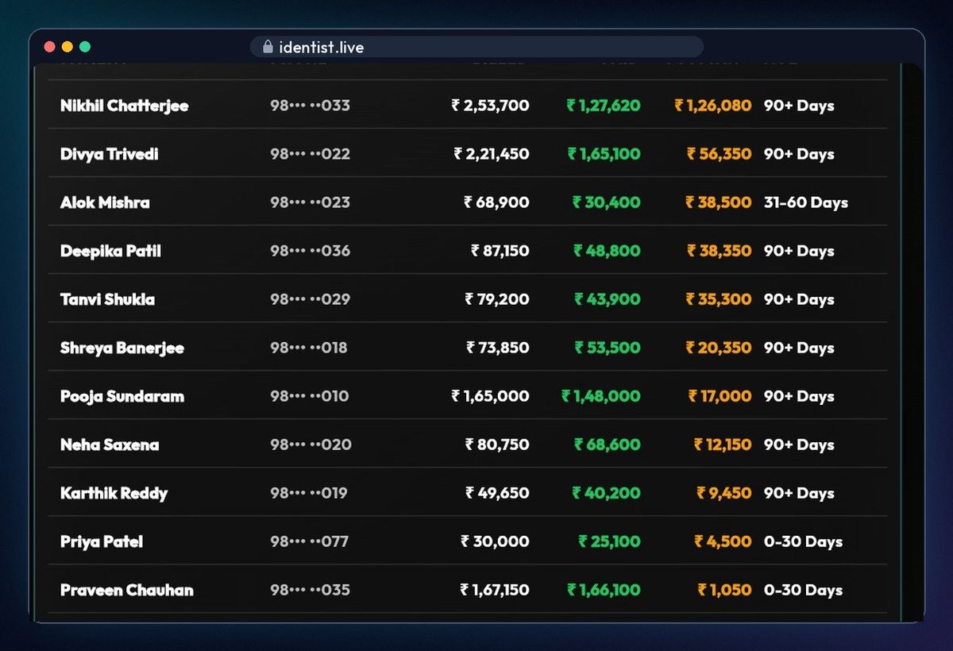Click the phone number ending in 036
This screenshot has width=953, height=651.
310,251
